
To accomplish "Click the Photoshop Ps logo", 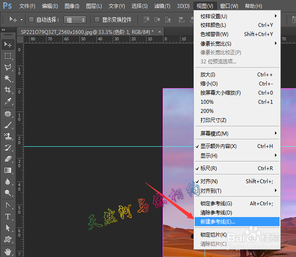I will [7, 6].
